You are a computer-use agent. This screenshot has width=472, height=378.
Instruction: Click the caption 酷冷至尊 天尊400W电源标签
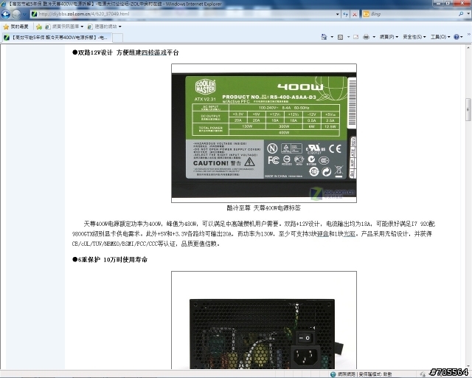click(x=264, y=207)
